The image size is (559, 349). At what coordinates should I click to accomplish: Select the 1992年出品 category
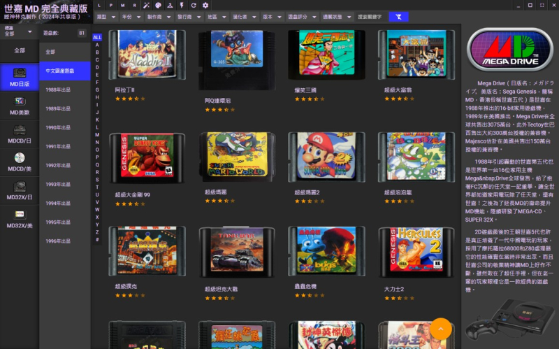tap(65, 165)
